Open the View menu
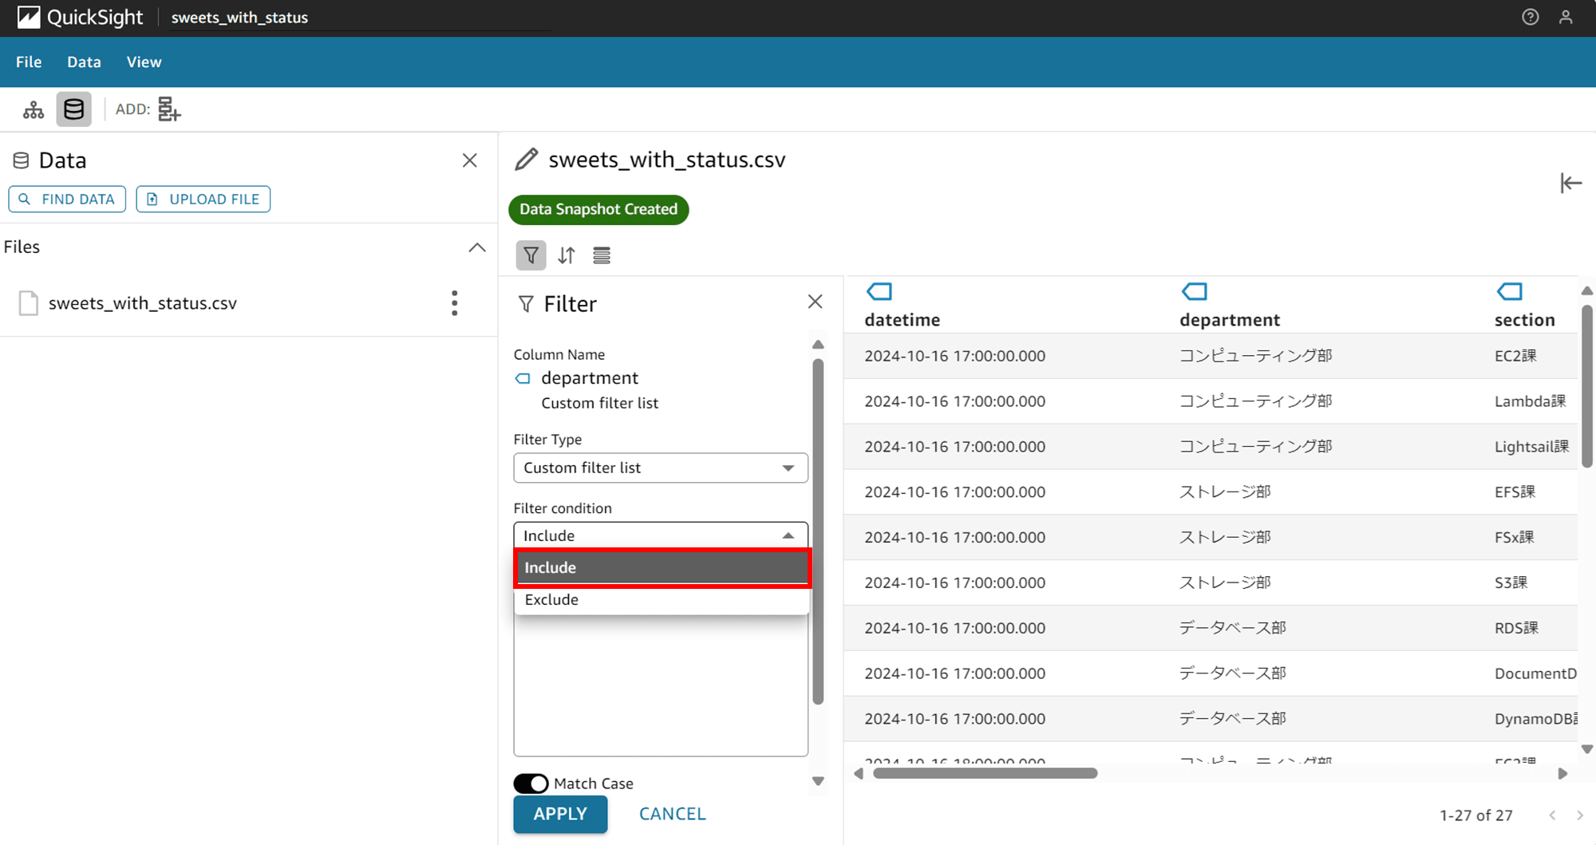Image resolution: width=1596 pixels, height=845 pixels. [144, 61]
